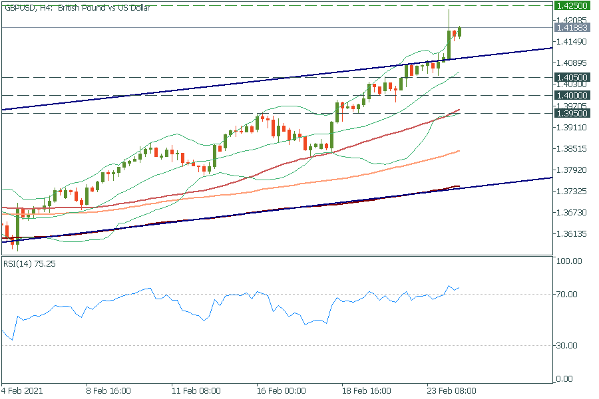Click the 18 Feb 16:00 time label
Viewport: 599px width, 399px height.
(x=366, y=391)
